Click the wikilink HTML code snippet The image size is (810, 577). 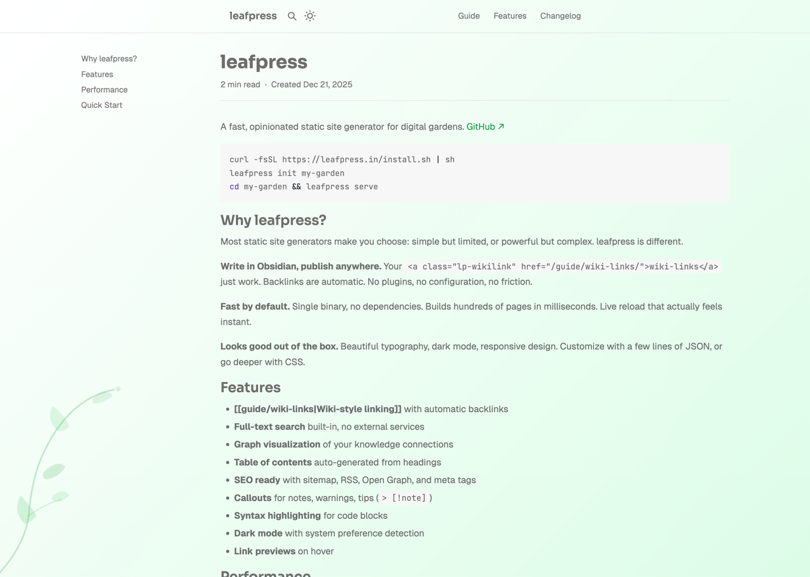click(x=563, y=266)
